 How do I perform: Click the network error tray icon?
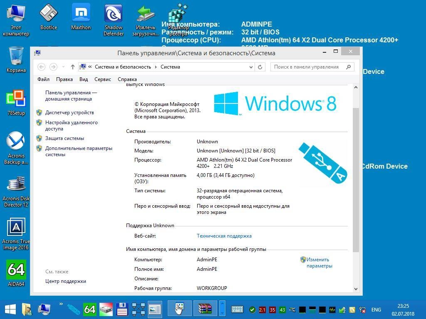362,309
